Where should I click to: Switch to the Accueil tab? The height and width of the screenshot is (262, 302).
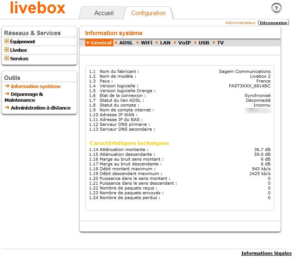point(104,13)
